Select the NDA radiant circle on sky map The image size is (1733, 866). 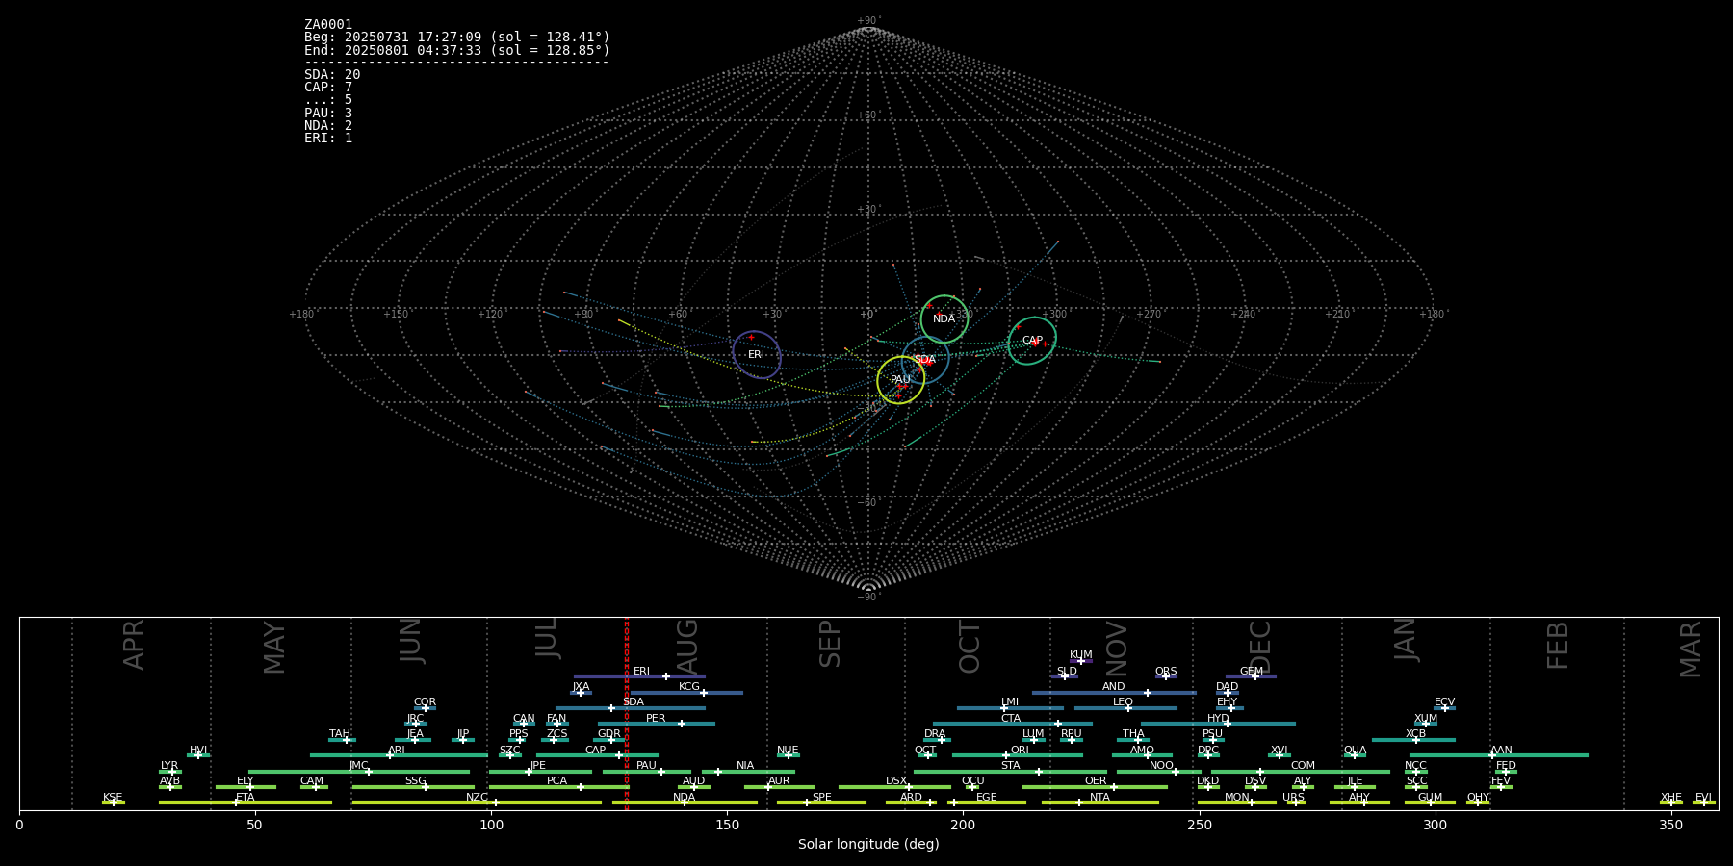[x=944, y=319]
